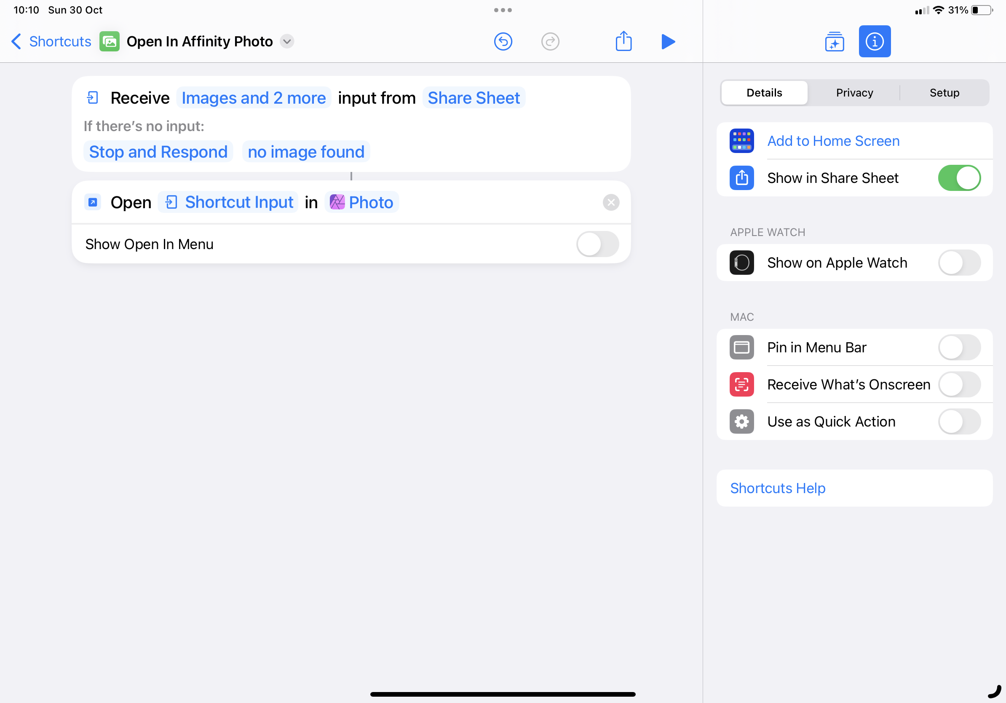The height and width of the screenshot is (703, 1006).
Task: Tap the Receive input action icon
Action: tap(92, 97)
